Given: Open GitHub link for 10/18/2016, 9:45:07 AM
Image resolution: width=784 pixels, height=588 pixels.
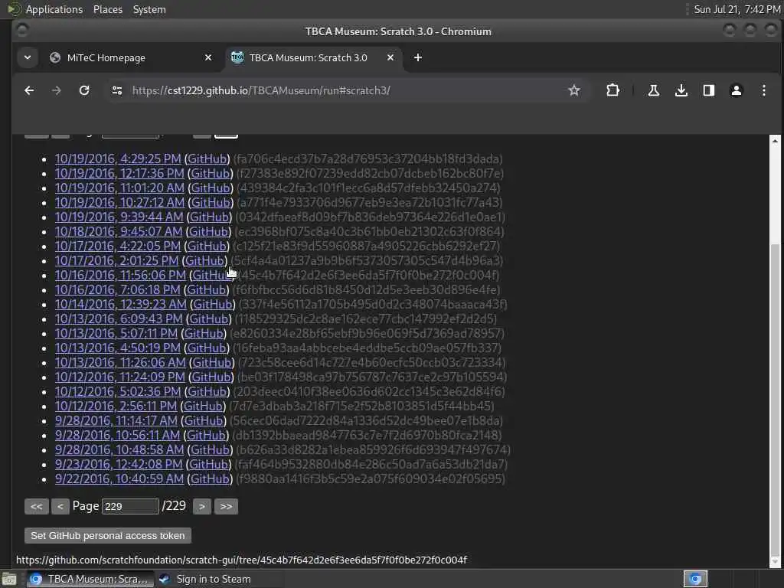Looking at the screenshot, I should [x=208, y=231].
